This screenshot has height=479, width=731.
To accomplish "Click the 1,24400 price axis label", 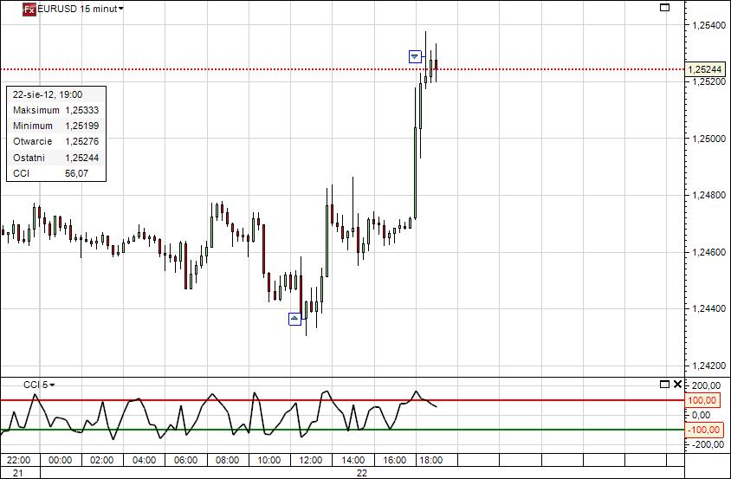I will pos(709,308).
